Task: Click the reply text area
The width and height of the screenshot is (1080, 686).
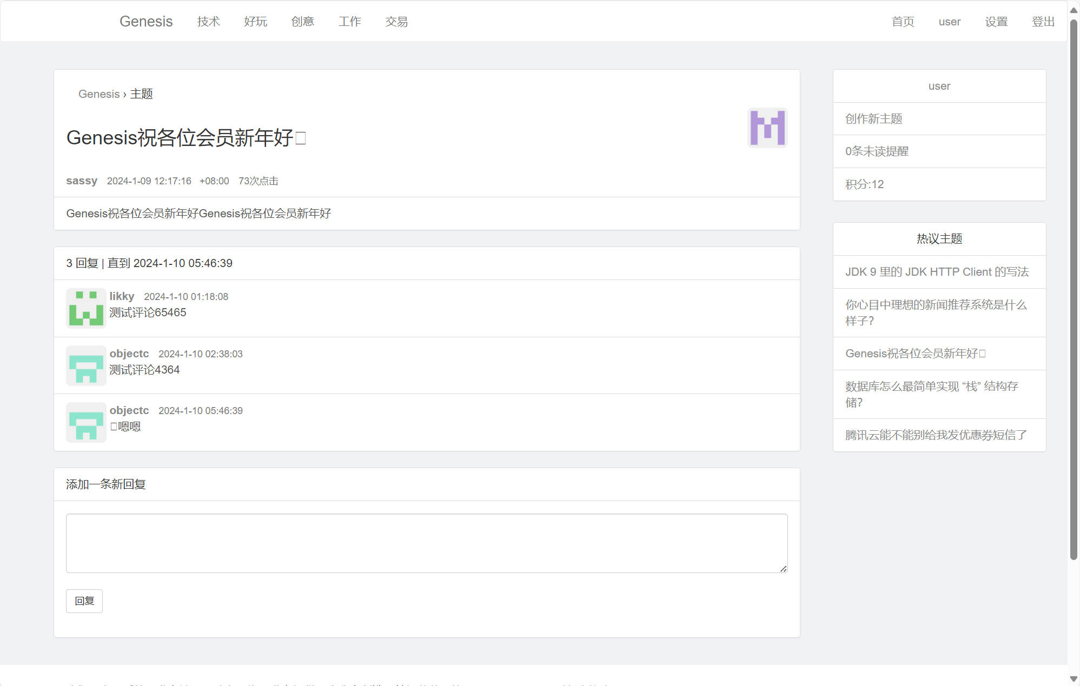Action: (x=426, y=543)
